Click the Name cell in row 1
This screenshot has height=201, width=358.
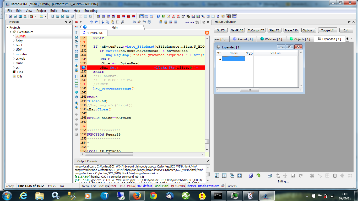point(234,59)
